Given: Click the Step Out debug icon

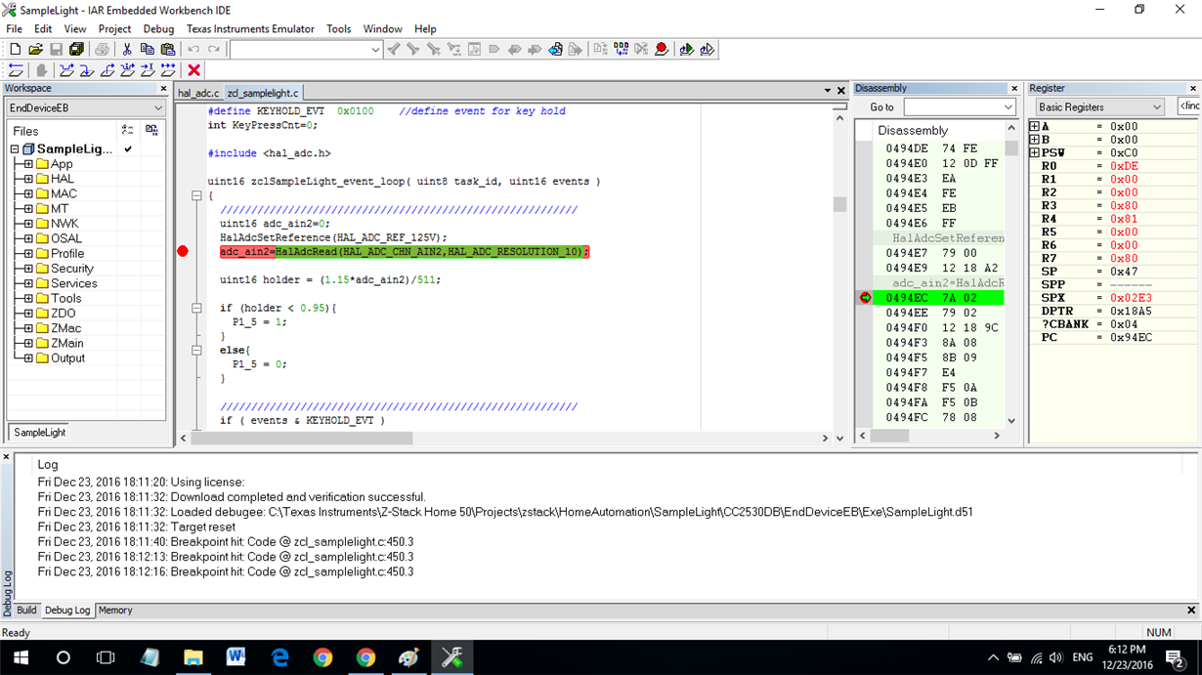Looking at the screenshot, I should [107, 70].
